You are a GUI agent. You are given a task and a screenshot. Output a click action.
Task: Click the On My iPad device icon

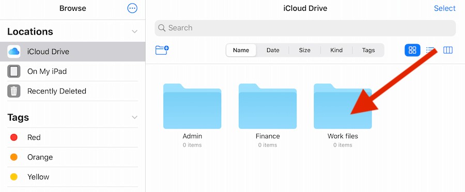14,71
